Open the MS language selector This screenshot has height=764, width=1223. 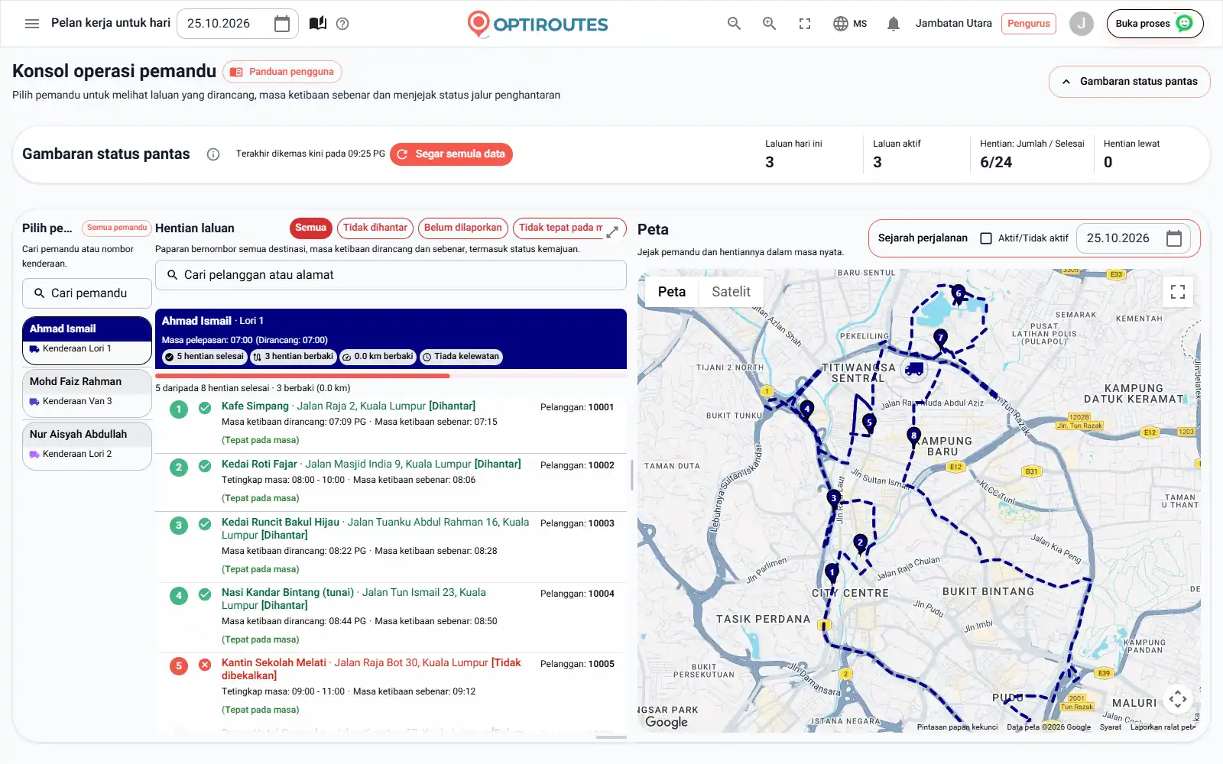click(x=850, y=24)
